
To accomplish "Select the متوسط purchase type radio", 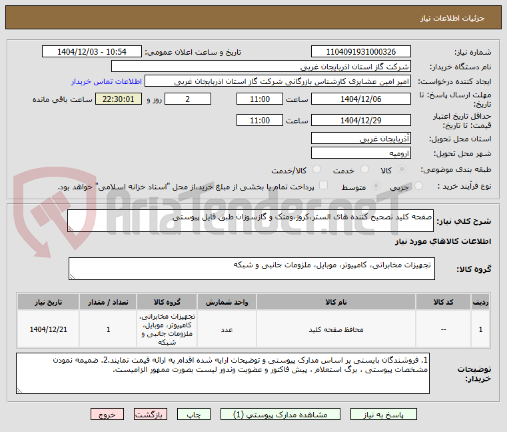I will tap(376, 186).
